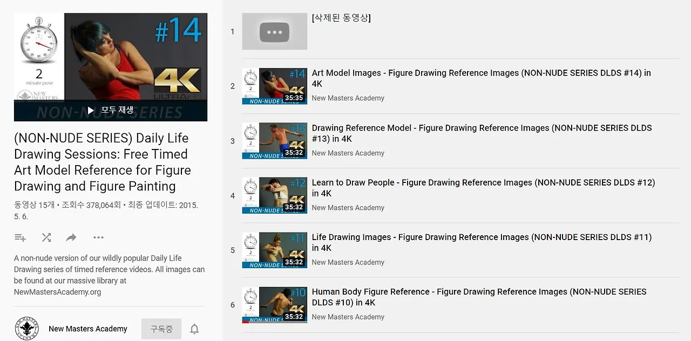691x341 pixels.
Task: Click channel name under DLDS #11 video
Action: [348, 262]
